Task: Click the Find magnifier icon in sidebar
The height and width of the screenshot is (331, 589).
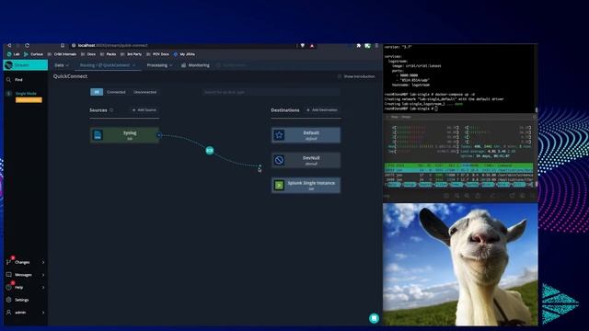Action: coord(8,80)
